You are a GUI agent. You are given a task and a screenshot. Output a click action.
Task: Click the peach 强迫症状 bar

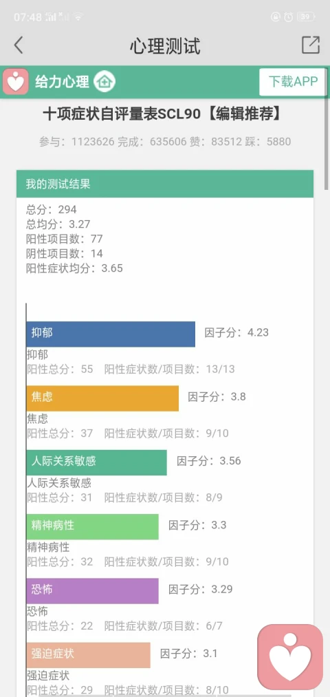click(88, 655)
